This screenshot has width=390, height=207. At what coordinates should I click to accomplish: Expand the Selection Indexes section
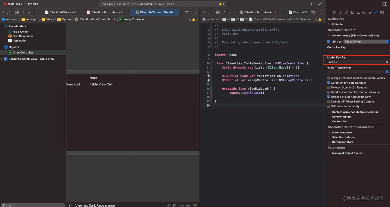[329, 137]
